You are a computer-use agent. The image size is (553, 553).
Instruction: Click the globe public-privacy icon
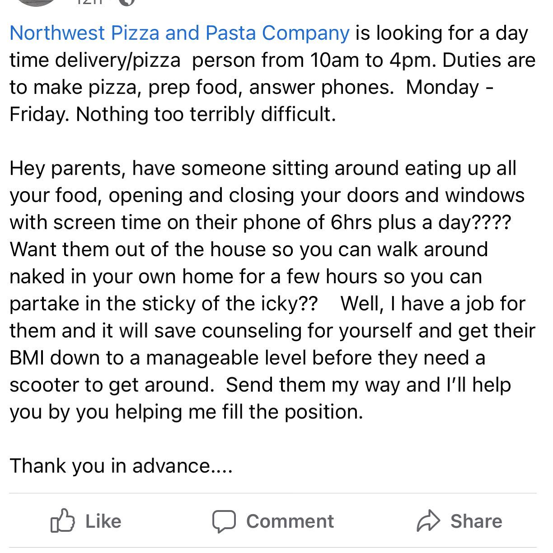click(127, 2)
